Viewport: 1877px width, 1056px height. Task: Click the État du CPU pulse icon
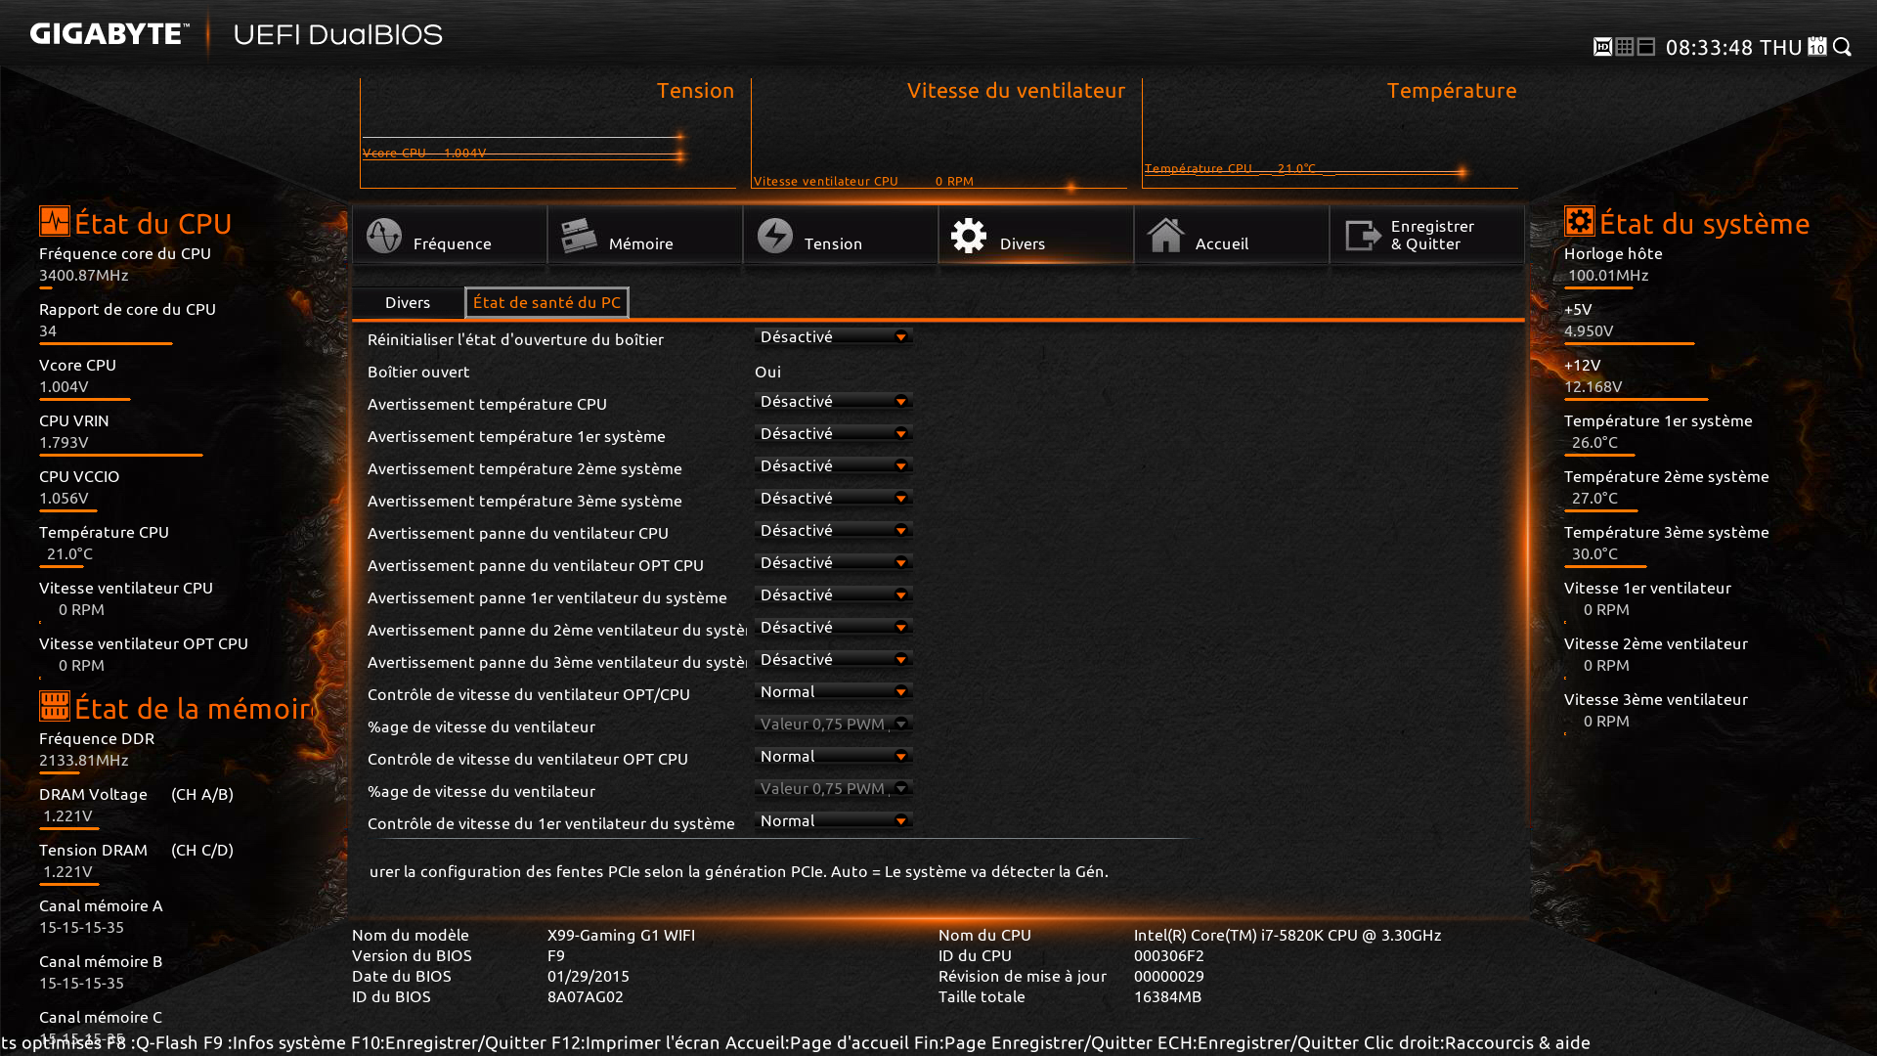coord(55,221)
